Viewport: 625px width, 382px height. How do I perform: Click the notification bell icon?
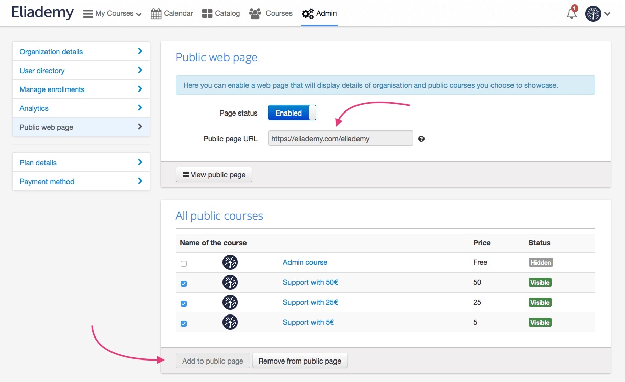(x=571, y=14)
